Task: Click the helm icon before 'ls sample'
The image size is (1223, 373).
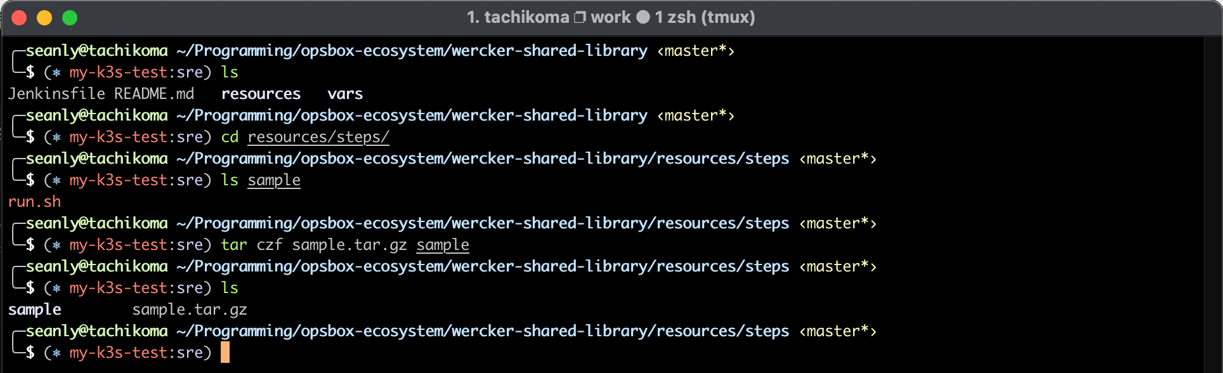Action: pos(57,180)
